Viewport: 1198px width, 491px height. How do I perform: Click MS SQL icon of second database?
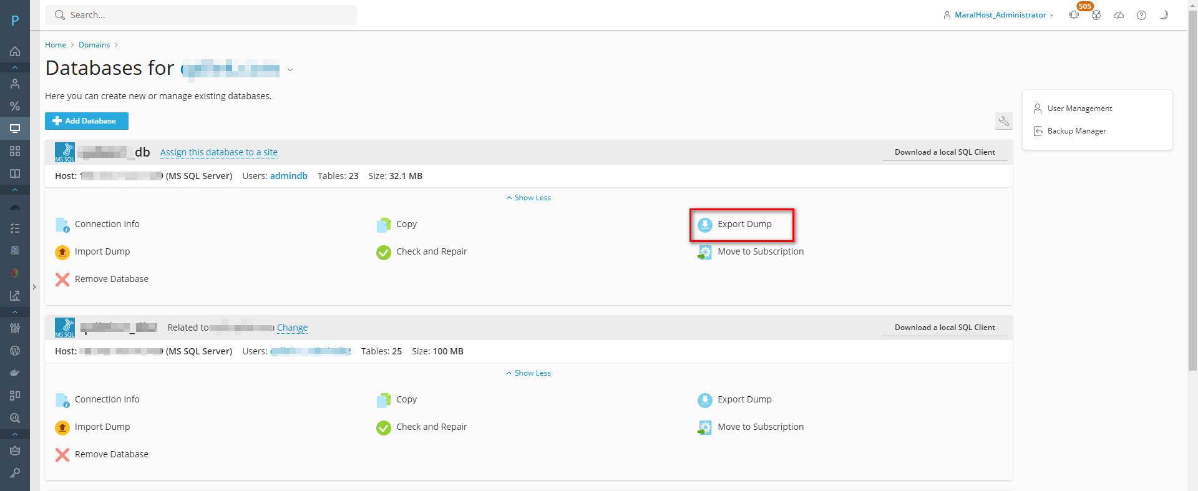pyautogui.click(x=65, y=328)
